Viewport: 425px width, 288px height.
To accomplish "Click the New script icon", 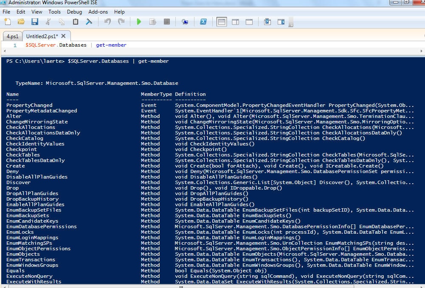I will tap(8, 22).
